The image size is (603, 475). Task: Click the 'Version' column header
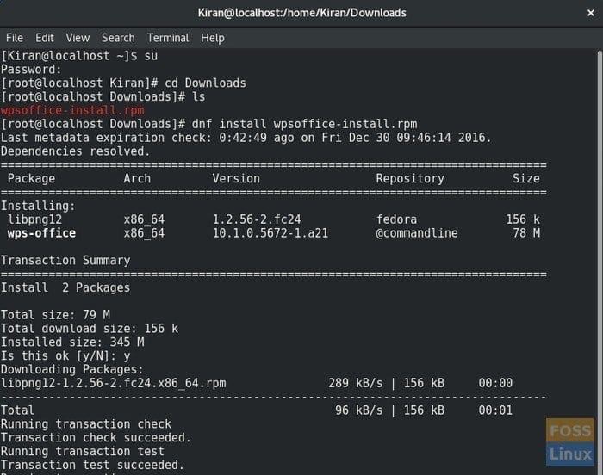point(236,179)
